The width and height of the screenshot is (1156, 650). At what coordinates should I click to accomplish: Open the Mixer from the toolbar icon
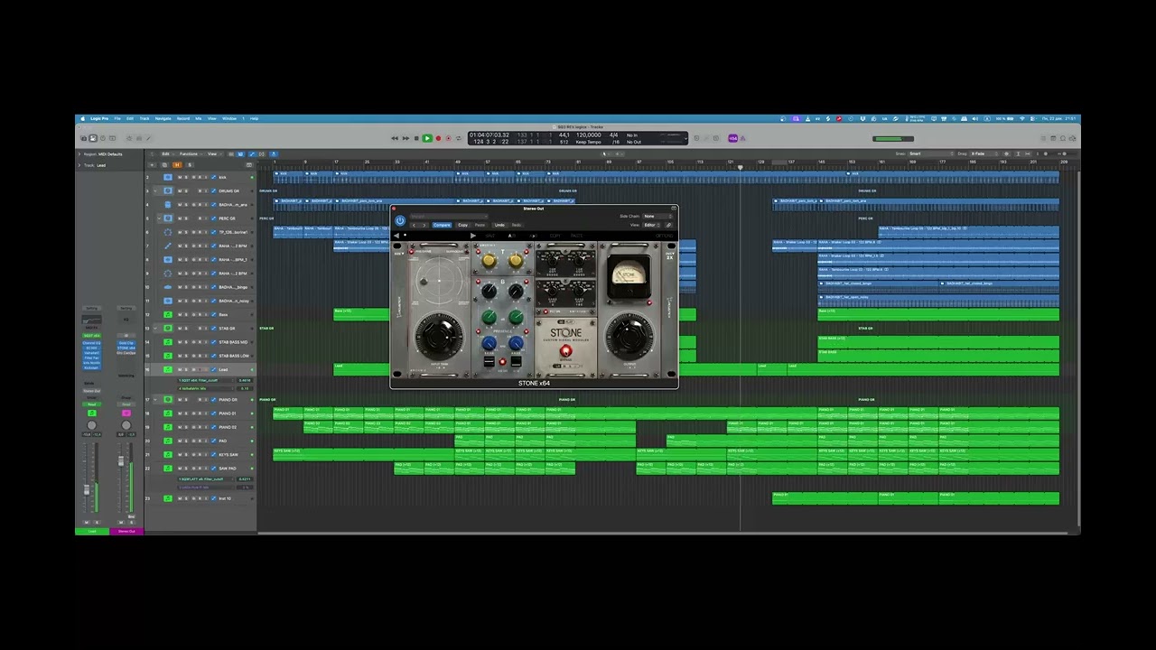pyautogui.click(x=139, y=138)
